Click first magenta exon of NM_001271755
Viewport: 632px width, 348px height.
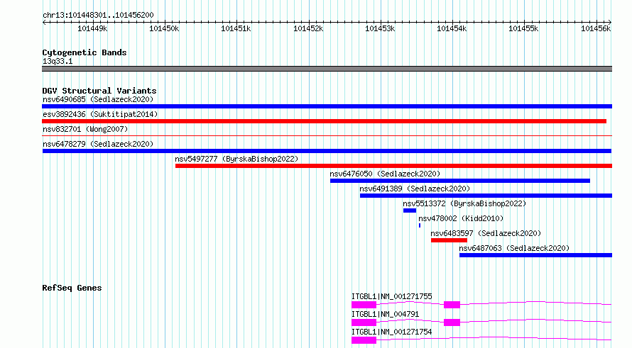click(364, 305)
